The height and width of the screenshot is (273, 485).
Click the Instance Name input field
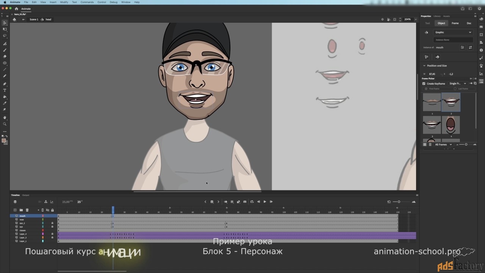[453, 40]
